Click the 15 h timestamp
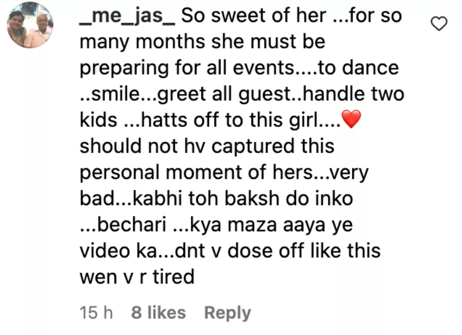462x335 pixels. [x=96, y=313]
